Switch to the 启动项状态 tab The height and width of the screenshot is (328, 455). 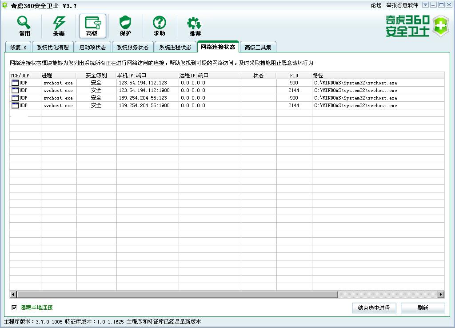[x=92, y=47]
